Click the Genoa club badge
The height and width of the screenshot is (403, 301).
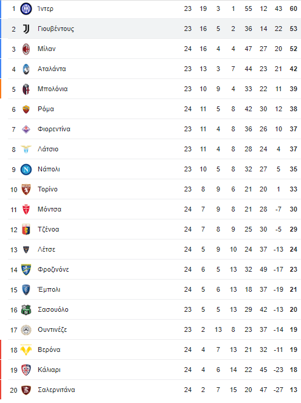point(26,230)
